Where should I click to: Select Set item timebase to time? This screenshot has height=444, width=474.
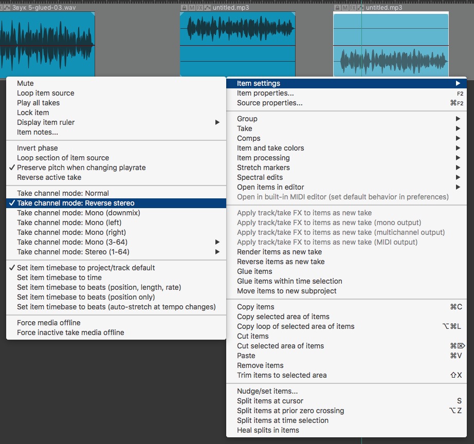(x=116, y=277)
